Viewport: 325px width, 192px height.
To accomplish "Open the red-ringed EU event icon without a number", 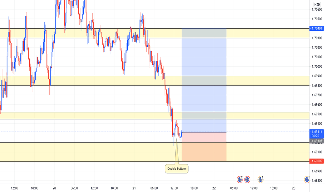I will coord(247,179).
